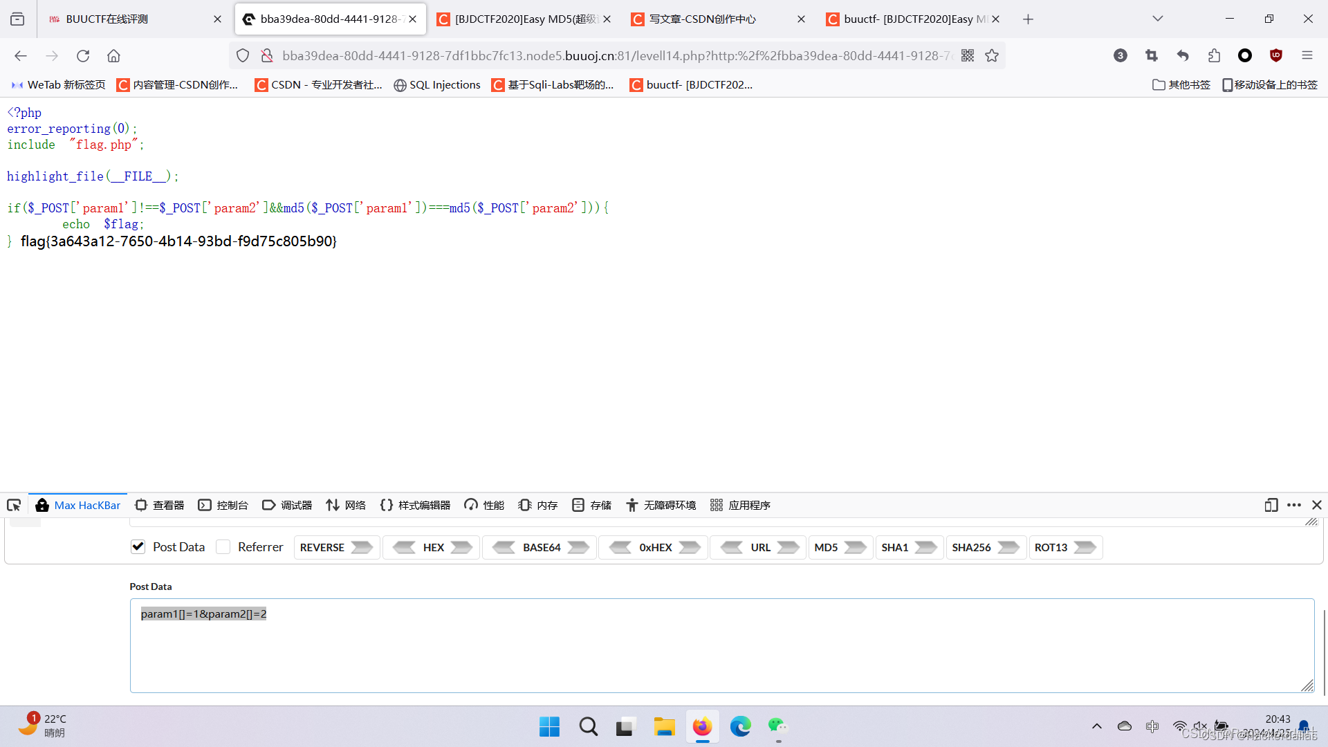This screenshot has height=747, width=1328.
Task: Open the 性能 performance tab
Action: pyautogui.click(x=484, y=505)
